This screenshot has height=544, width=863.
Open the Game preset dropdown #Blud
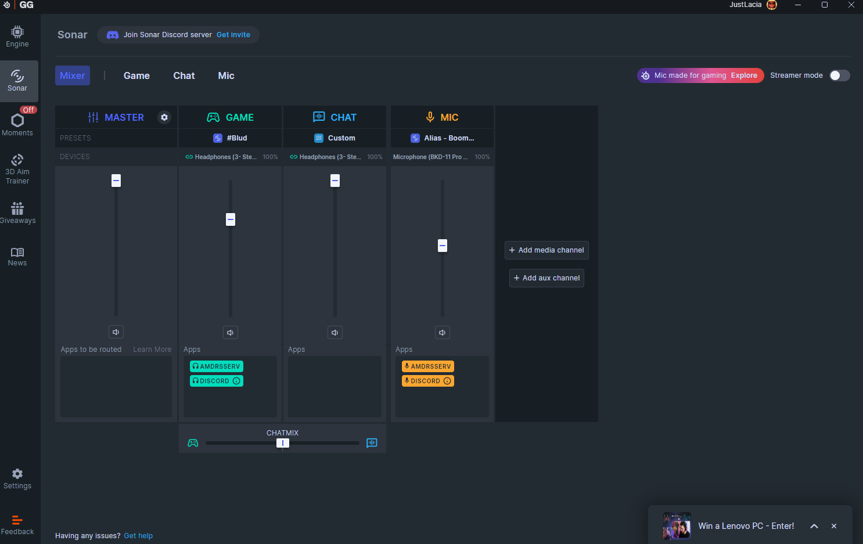230,138
